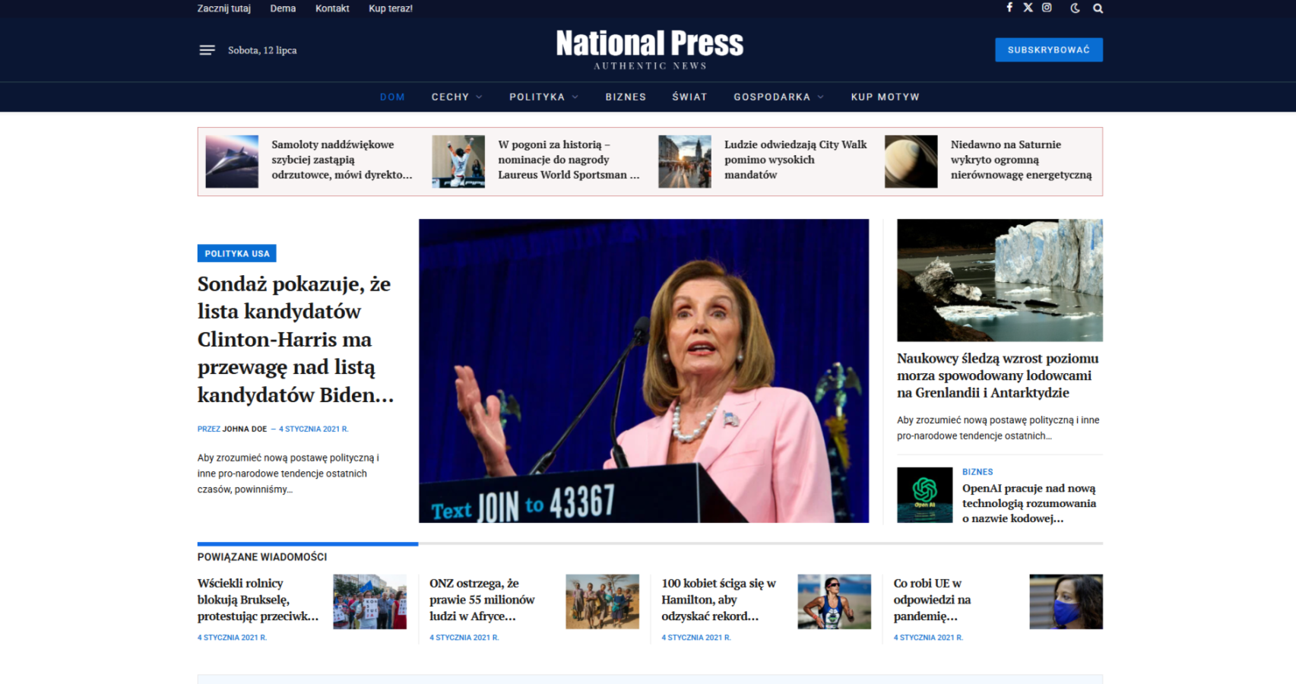Expand the POLITYKA dropdown chevron

[x=575, y=97]
